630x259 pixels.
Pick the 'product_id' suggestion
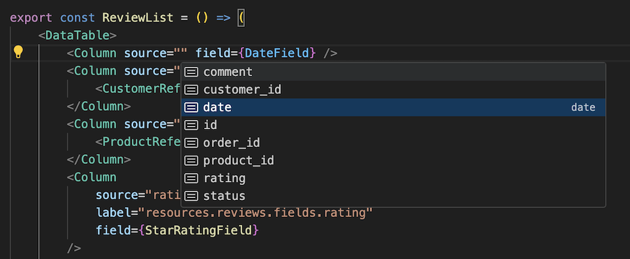(x=393, y=161)
